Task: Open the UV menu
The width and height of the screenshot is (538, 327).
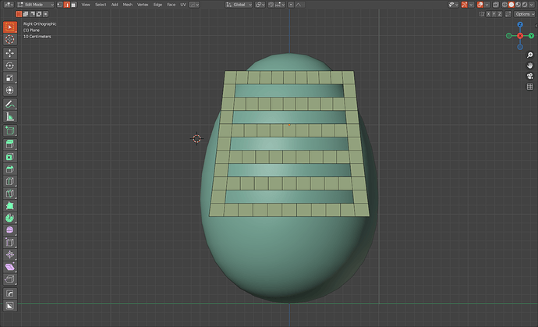Action: point(183,5)
